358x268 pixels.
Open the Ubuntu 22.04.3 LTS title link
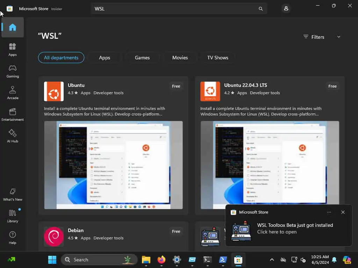click(x=245, y=85)
